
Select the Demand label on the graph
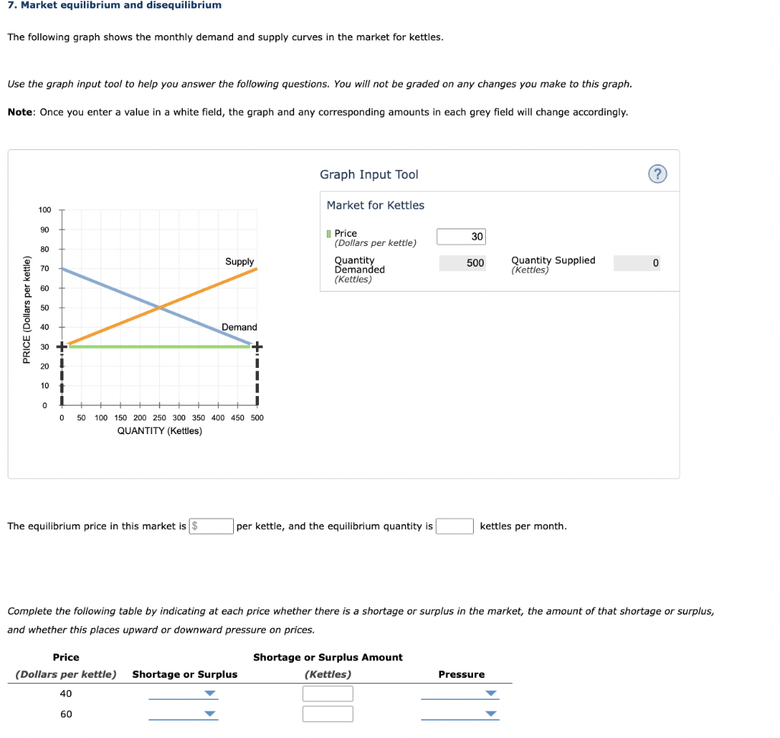[x=240, y=327]
